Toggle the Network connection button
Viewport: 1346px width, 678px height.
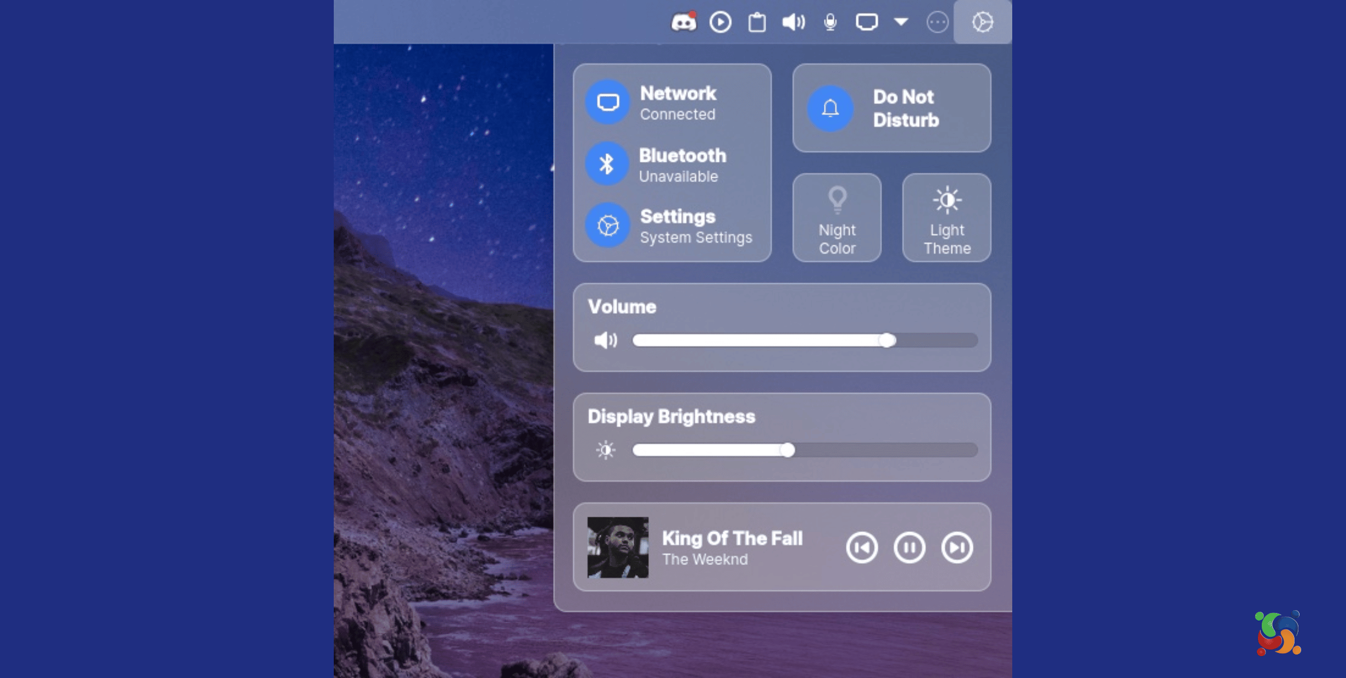pyautogui.click(x=608, y=102)
